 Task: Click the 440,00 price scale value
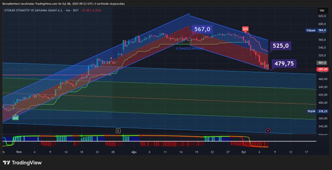[322, 87]
